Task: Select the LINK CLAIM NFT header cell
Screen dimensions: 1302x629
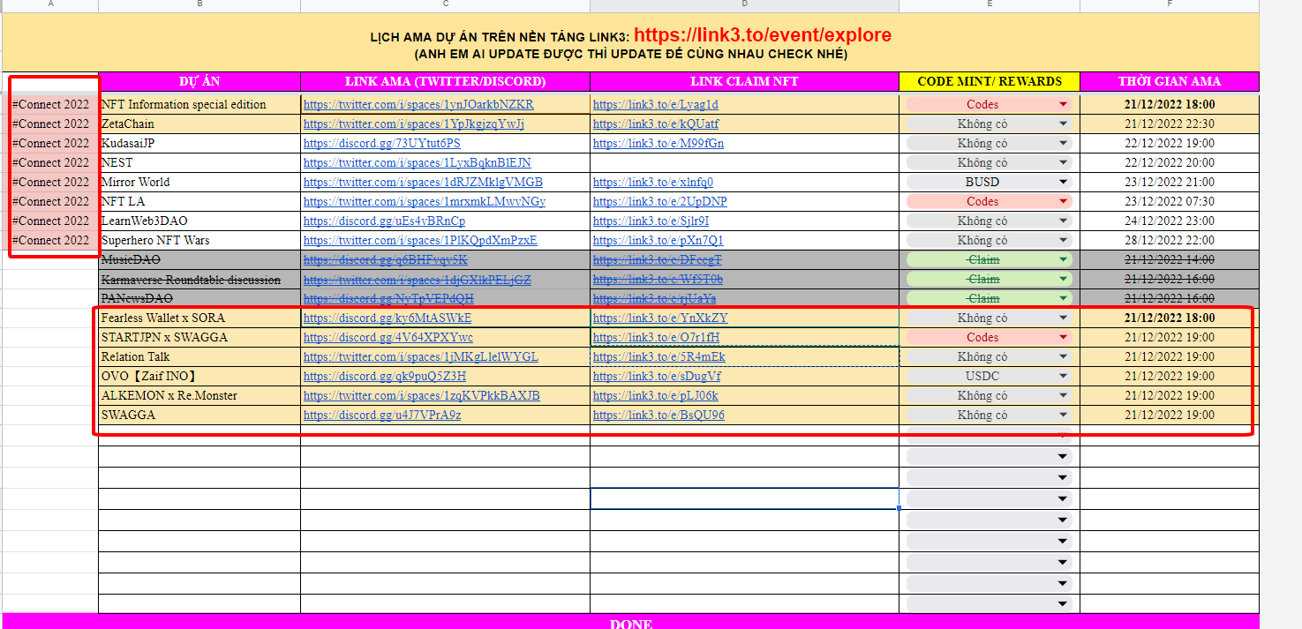Action: (745, 81)
